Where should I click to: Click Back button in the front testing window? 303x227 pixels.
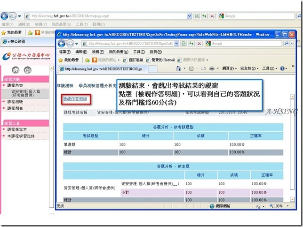(62, 44)
